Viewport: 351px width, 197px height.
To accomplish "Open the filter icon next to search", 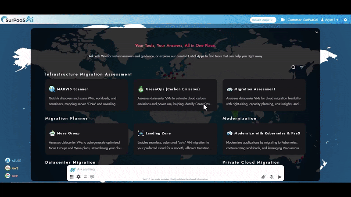I will pos(302,67).
